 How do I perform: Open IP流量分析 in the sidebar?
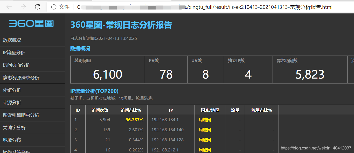coord(32,53)
